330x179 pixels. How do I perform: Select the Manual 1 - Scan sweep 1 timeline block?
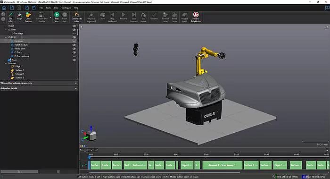pyautogui.click(x=222, y=165)
